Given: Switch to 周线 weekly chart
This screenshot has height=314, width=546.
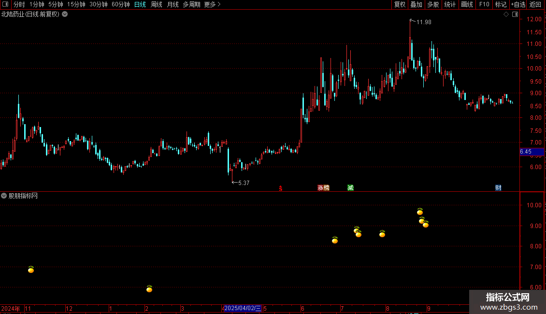Looking at the screenshot, I should 157,4.
